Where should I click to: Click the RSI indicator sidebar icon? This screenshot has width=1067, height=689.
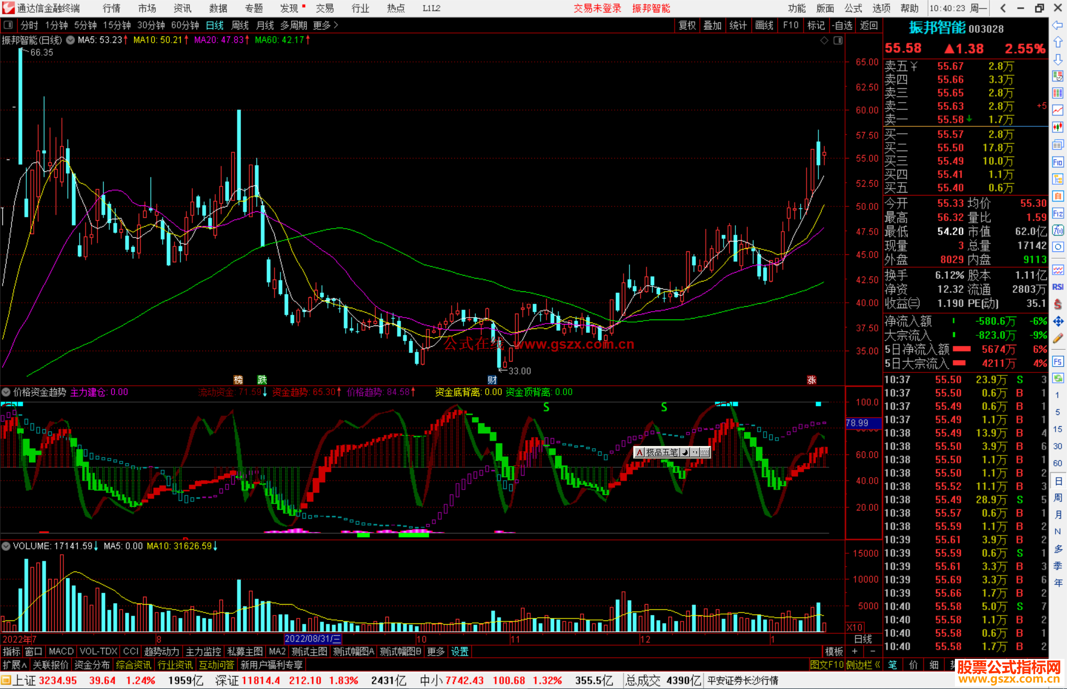tap(1058, 287)
